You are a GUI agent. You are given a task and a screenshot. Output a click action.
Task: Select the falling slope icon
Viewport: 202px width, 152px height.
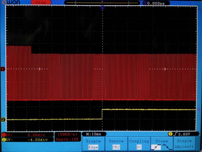[167, 147]
